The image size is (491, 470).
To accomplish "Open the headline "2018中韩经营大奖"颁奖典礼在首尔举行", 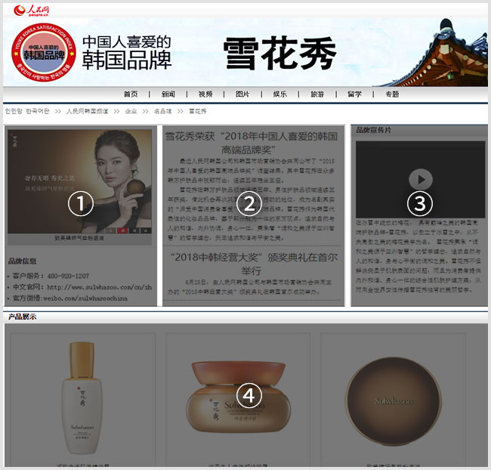I will coord(254,264).
